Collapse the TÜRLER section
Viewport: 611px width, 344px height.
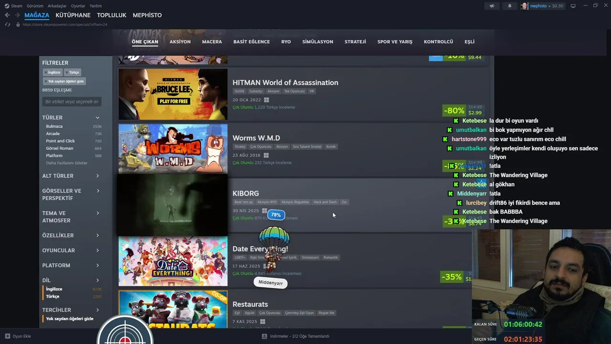click(x=71, y=118)
